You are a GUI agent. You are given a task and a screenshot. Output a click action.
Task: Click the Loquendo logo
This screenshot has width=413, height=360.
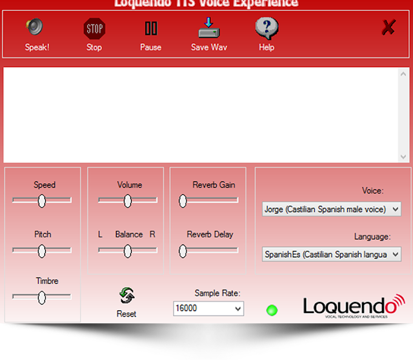pos(354,306)
